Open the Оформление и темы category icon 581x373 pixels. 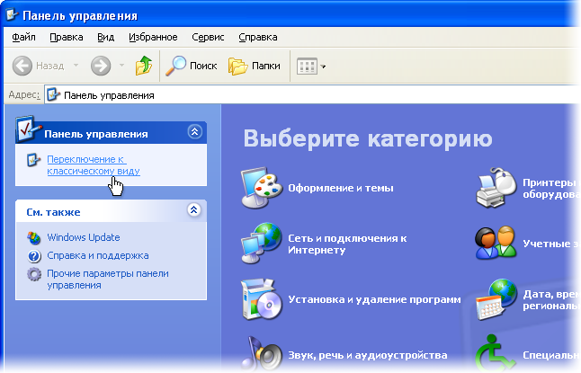click(x=261, y=188)
